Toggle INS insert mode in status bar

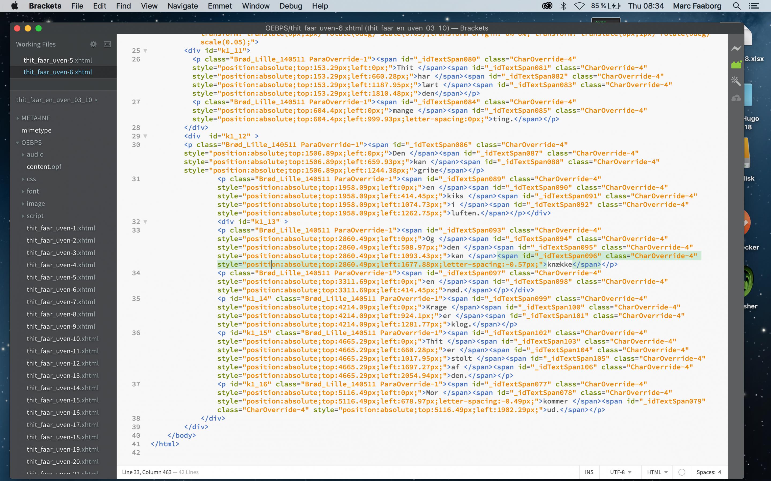tap(589, 472)
